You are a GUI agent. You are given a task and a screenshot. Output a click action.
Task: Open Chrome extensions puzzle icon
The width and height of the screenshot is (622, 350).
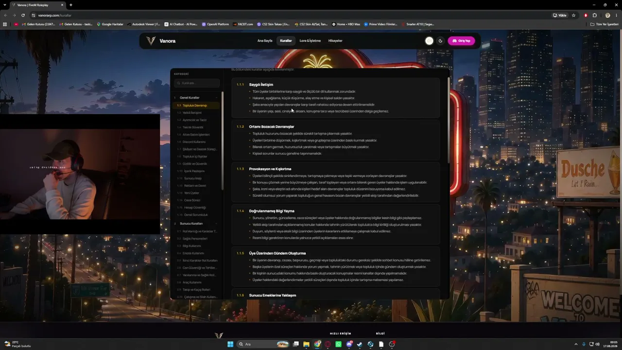pos(594,15)
